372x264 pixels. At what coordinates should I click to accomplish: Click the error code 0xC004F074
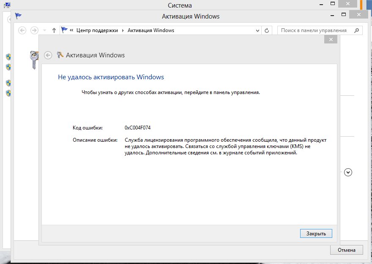coord(138,128)
